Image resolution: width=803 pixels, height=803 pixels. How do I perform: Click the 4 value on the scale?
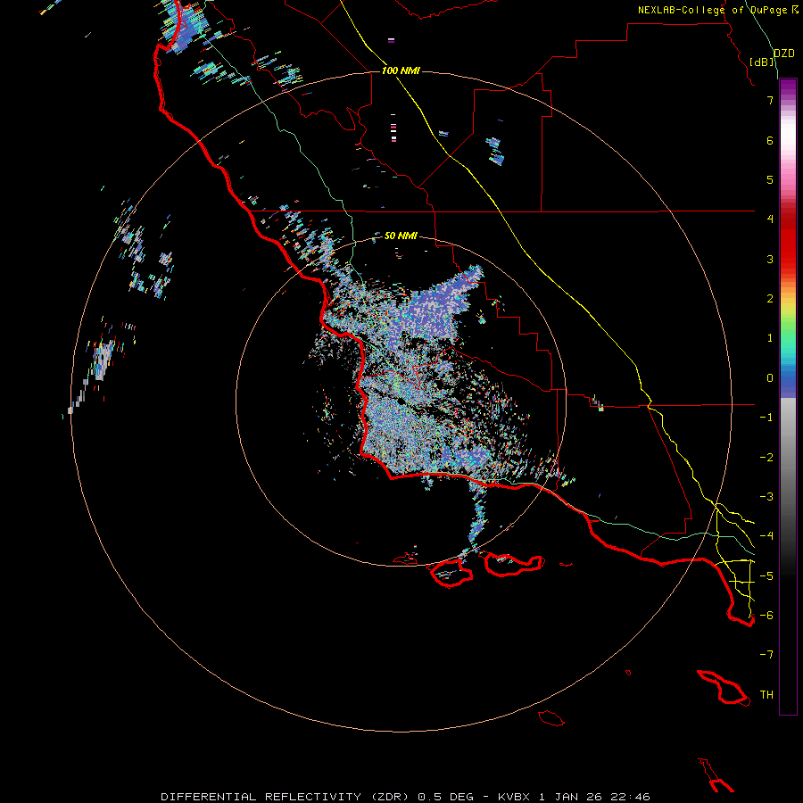coord(770,219)
